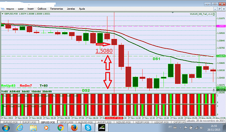Click the power/battery tray icon

pos(191,128)
